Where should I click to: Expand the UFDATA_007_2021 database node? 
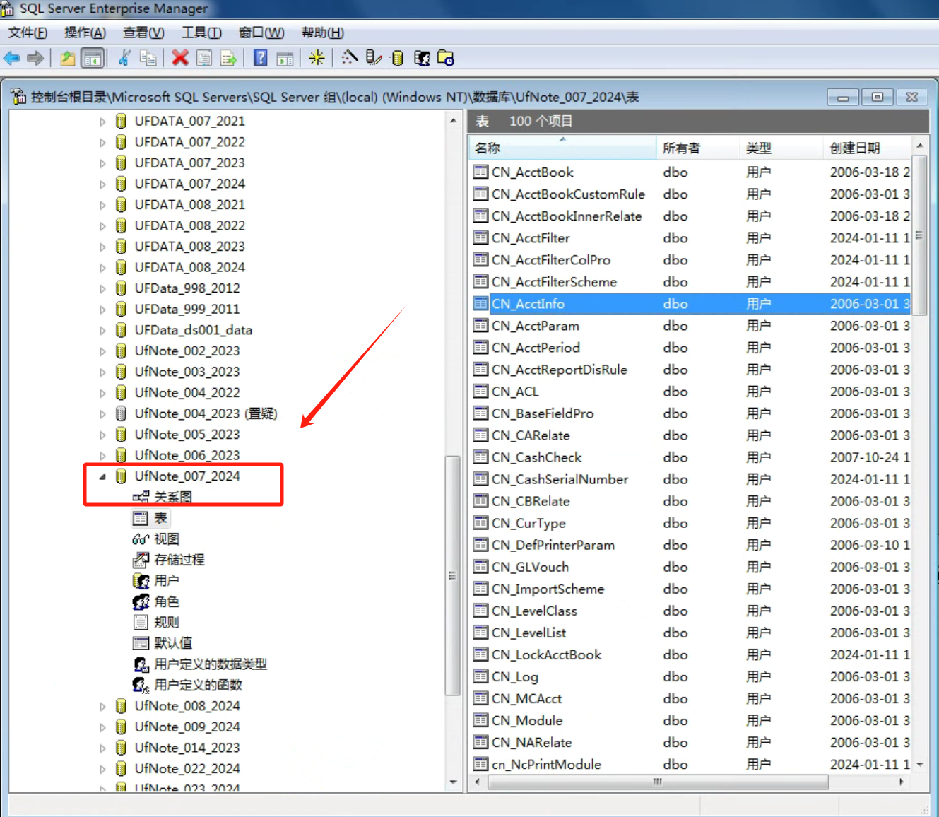pos(102,122)
